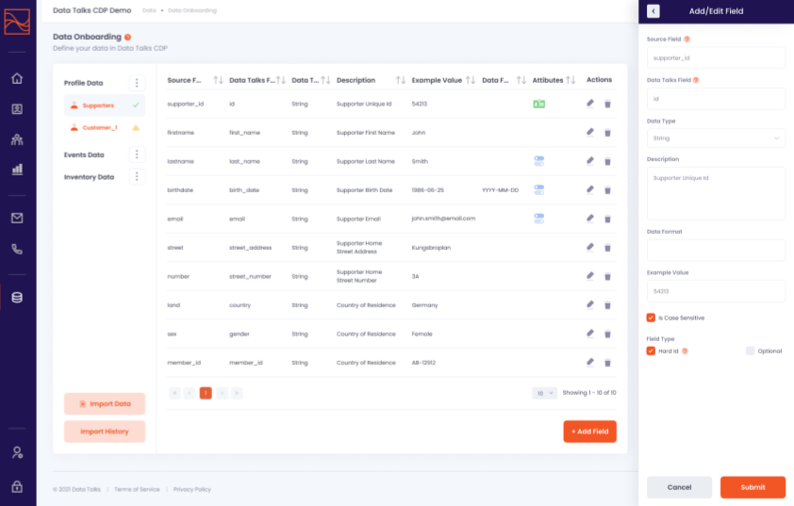Screen dimensions: 794x506
Task: Click the green ID attribute icon for supporter_id
Action: [539, 105]
